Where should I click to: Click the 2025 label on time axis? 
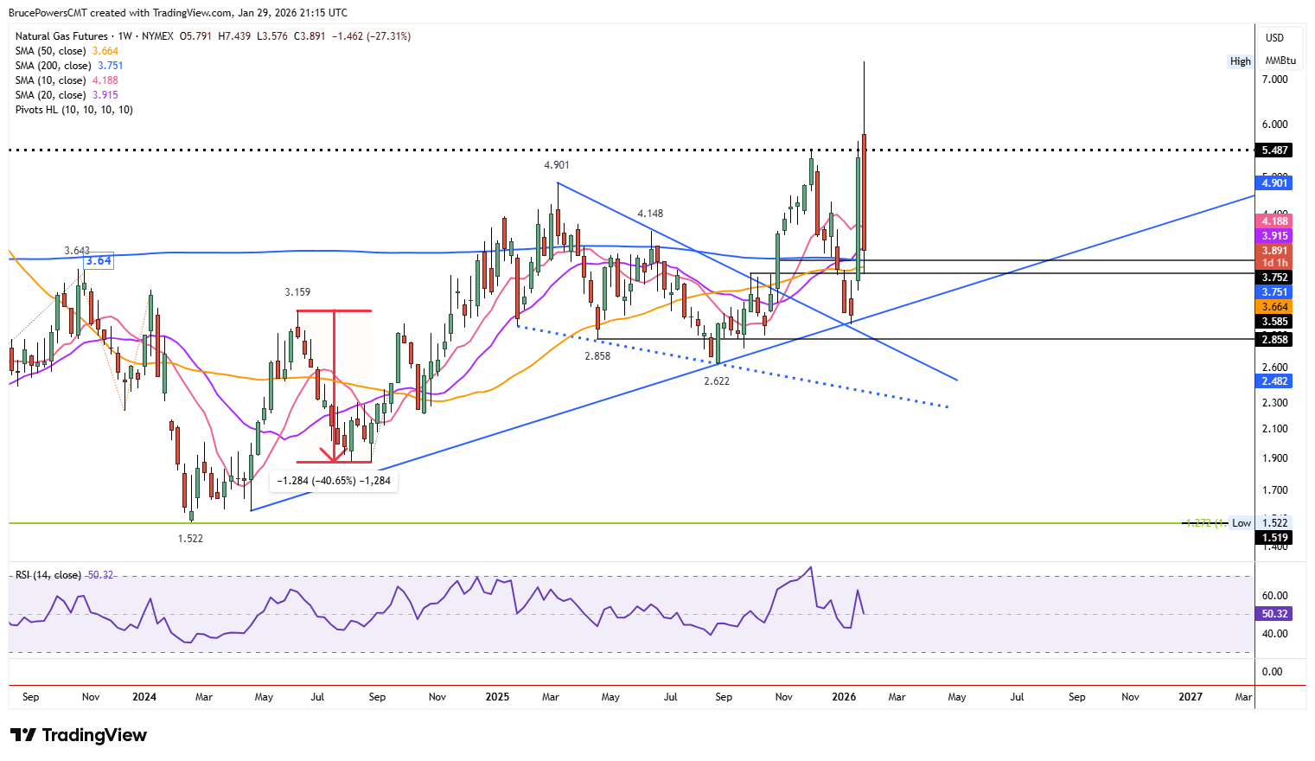497,697
